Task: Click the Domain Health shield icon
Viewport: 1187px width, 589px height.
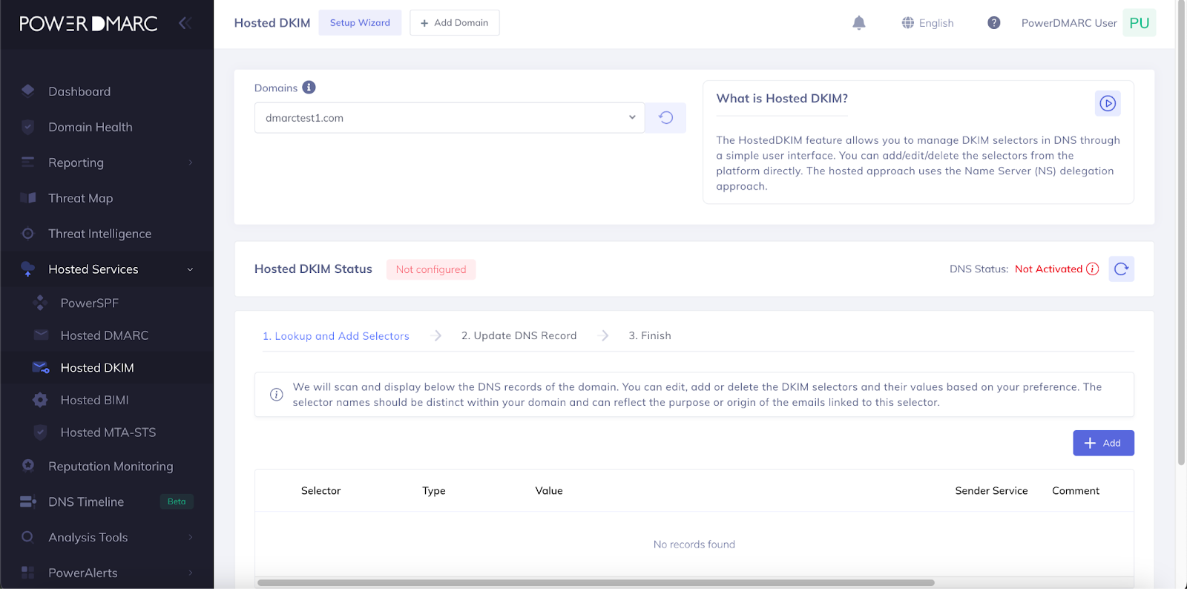Action: coord(28,127)
